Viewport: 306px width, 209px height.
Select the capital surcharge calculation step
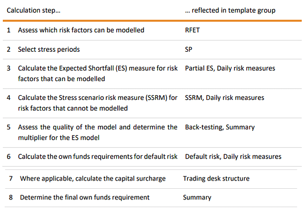pyautogui.click(x=93, y=179)
